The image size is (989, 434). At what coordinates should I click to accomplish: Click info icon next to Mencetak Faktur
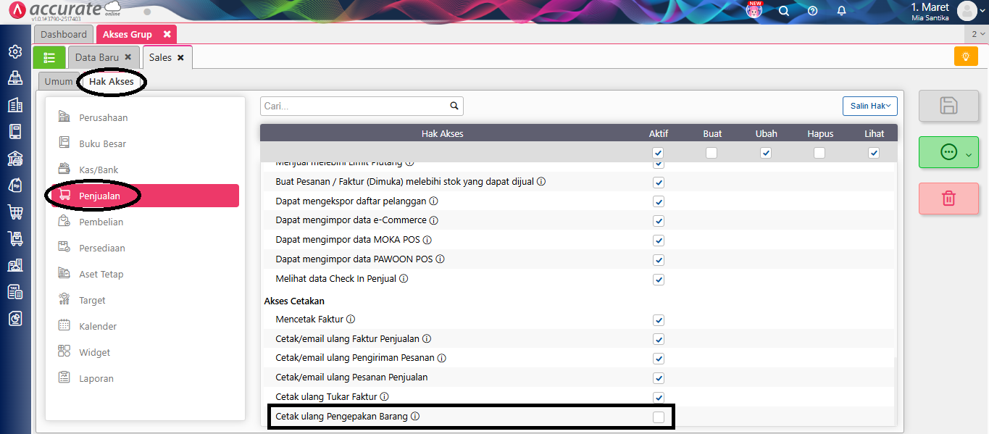(x=351, y=320)
